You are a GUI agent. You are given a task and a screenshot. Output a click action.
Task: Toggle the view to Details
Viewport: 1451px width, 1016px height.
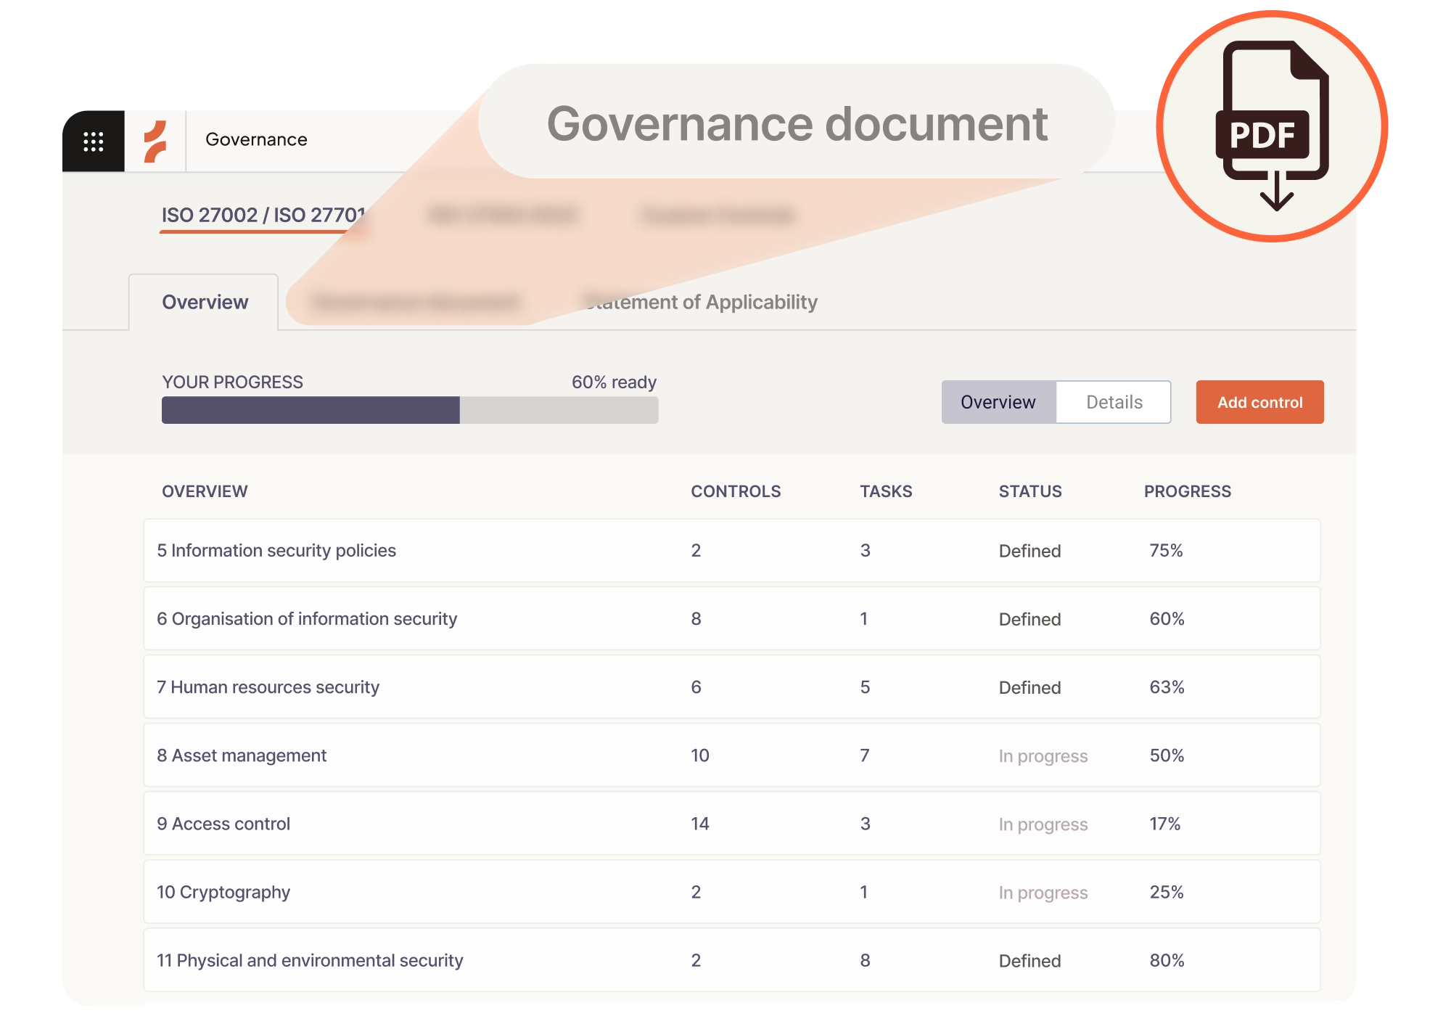click(1114, 401)
